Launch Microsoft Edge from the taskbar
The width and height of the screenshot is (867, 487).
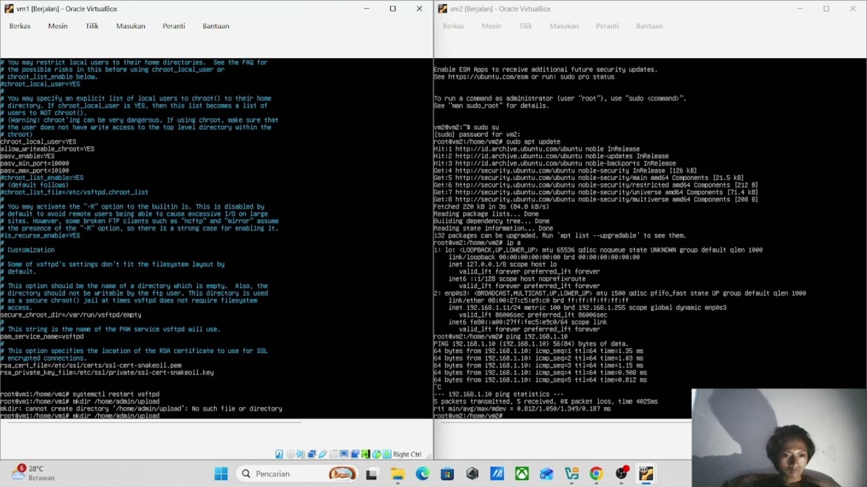click(423, 474)
